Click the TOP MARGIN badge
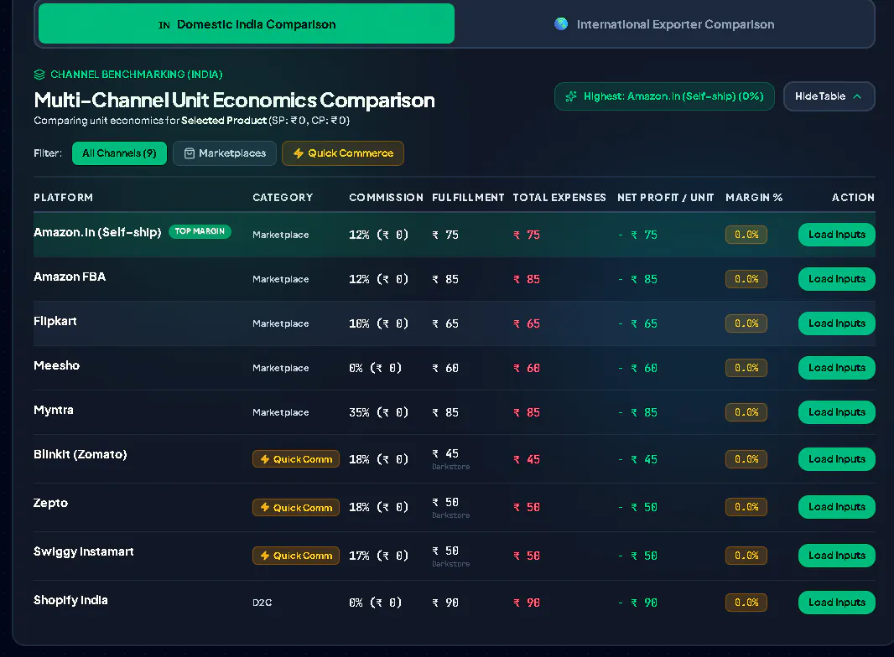 (x=200, y=231)
